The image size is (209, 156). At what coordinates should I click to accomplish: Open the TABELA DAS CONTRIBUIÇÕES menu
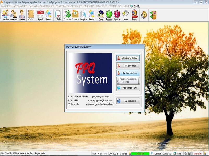pos(42,6)
